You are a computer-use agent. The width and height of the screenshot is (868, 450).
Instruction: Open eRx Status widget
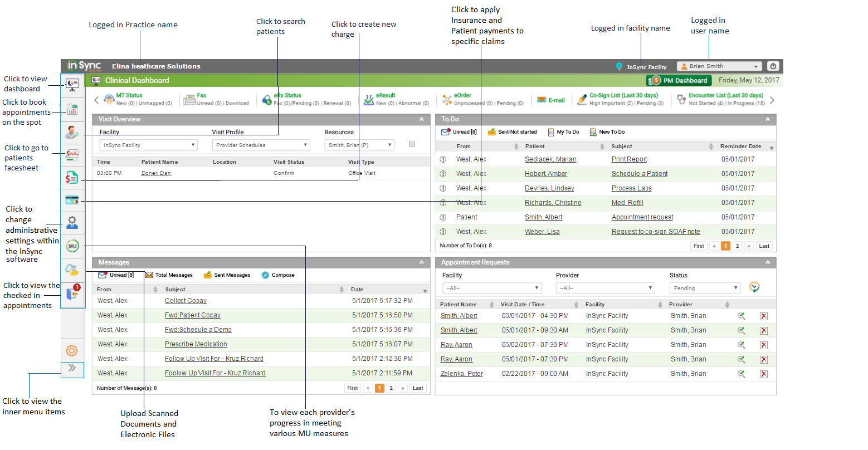tap(307, 99)
